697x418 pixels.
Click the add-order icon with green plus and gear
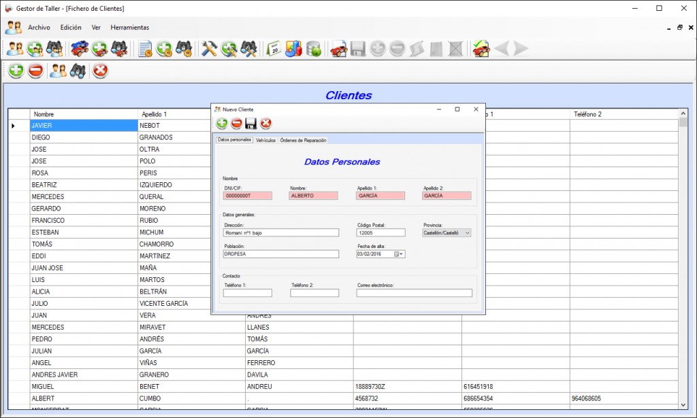tap(164, 49)
